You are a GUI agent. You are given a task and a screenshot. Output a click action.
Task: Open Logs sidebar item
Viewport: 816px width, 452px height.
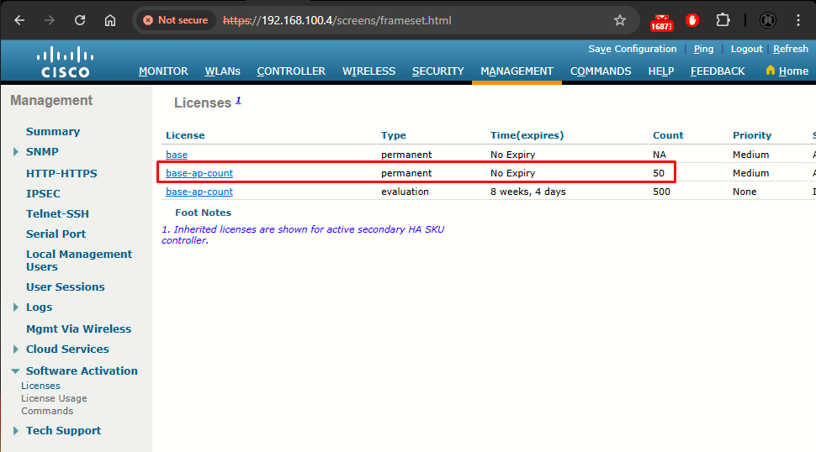tap(39, 307)
